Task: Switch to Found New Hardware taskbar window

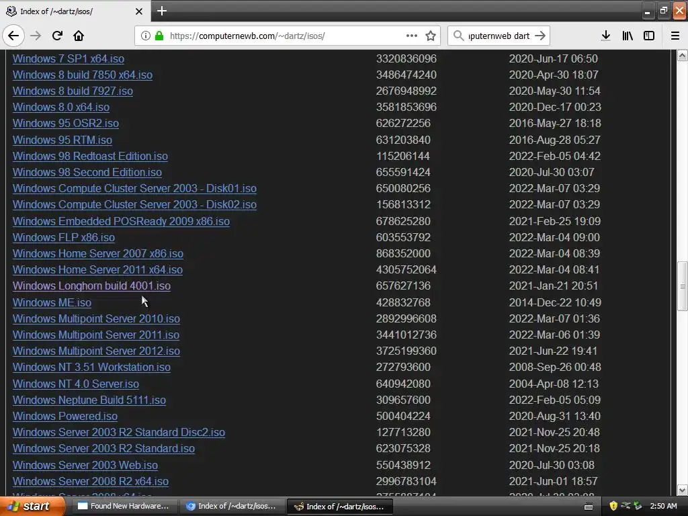Action: coord(124,507)
